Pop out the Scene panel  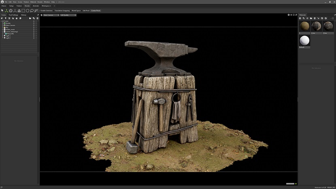point(38,15)
